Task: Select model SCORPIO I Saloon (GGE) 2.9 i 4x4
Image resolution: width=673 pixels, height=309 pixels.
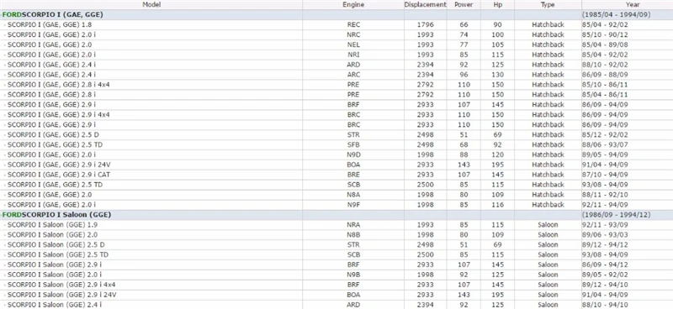Action: (61, 285)
